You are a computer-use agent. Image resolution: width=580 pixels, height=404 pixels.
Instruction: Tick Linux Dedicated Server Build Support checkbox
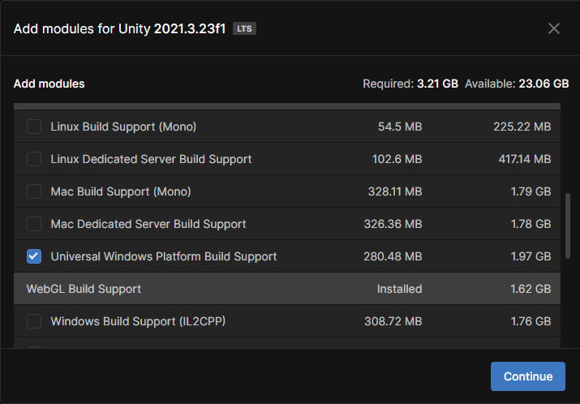[x=34, y=159]
